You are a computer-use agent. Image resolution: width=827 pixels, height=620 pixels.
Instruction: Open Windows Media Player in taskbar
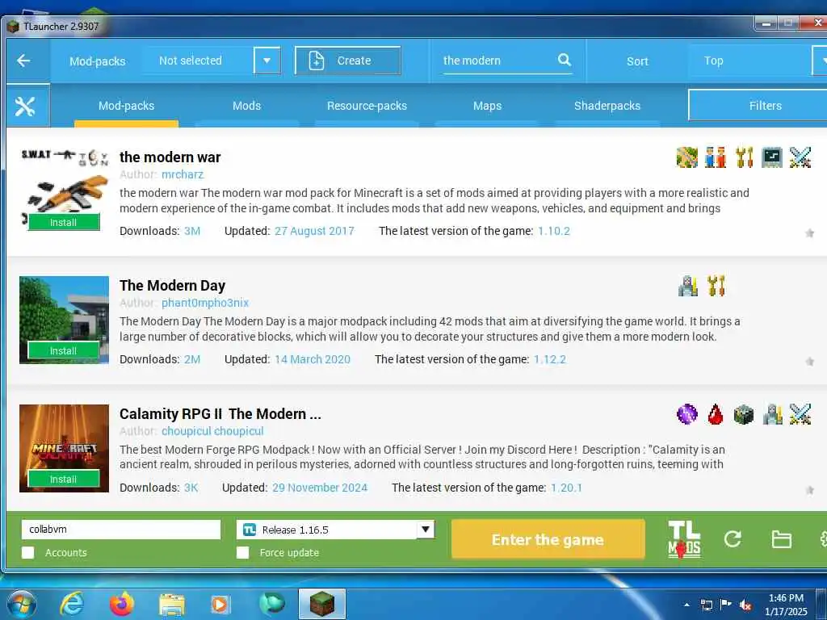(x=220, y=604)
